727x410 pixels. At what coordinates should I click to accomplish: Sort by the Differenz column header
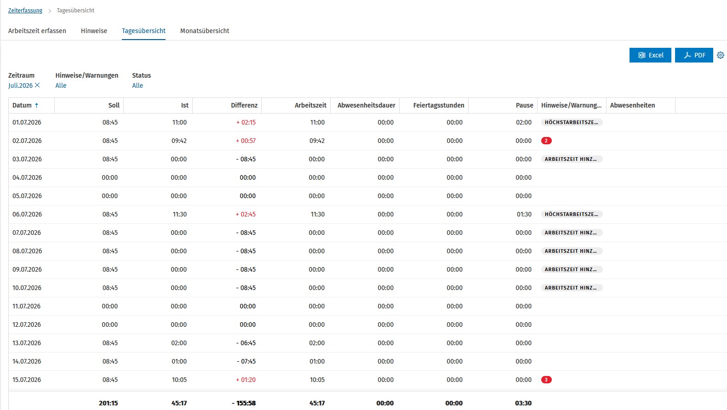tap(244, 105)
